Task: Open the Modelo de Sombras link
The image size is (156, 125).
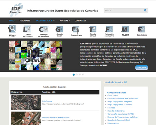Action: [116, 111]
